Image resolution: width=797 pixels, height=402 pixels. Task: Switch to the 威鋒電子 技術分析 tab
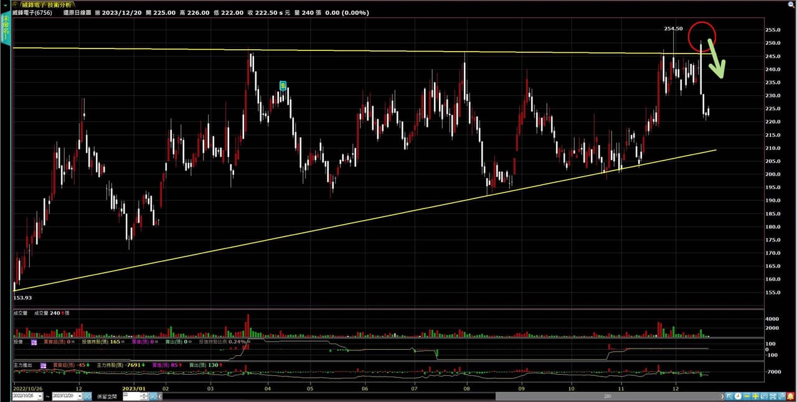tap(47, 4)
